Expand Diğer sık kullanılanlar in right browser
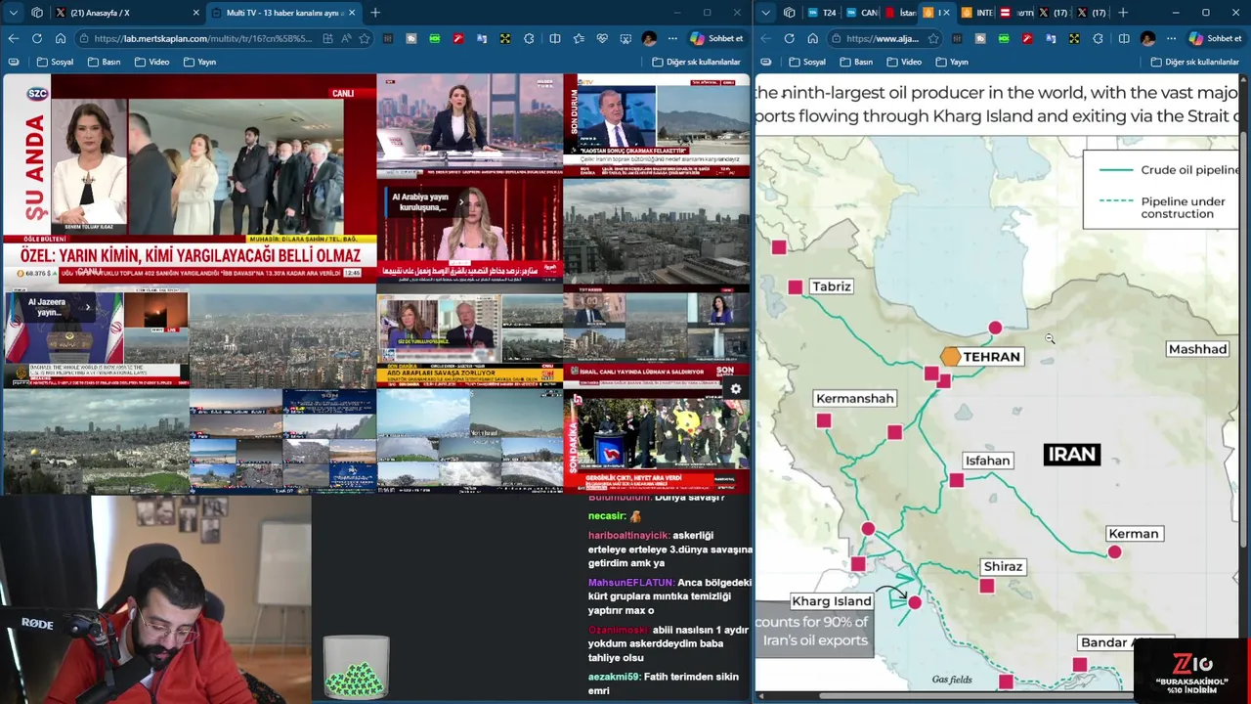 1195,62
